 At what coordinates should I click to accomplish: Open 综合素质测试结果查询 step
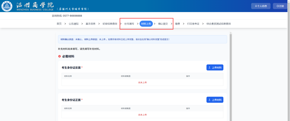tap(218, 24)
